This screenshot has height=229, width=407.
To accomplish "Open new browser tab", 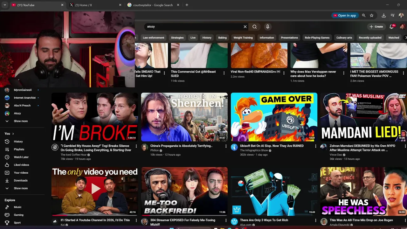I will click(187, 5).
